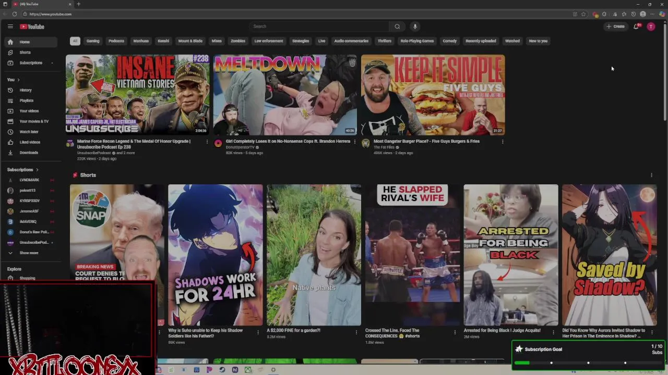Click the Create button
The width and height of the screenshot is (668, 375).
coord(615,27)
